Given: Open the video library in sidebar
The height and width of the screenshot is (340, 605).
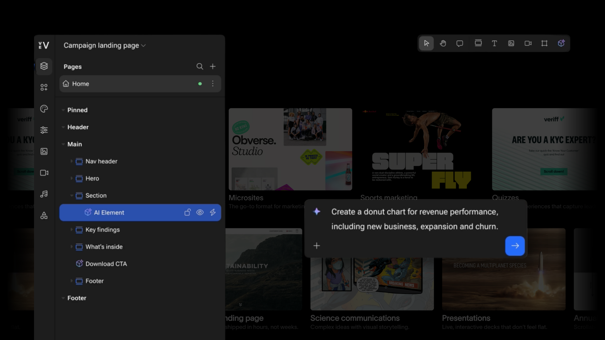Looking at the screenshot, I should (x=44, y=173).
